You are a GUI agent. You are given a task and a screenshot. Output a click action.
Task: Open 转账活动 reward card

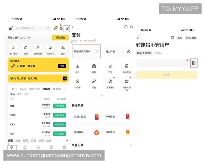coord(118,132)
